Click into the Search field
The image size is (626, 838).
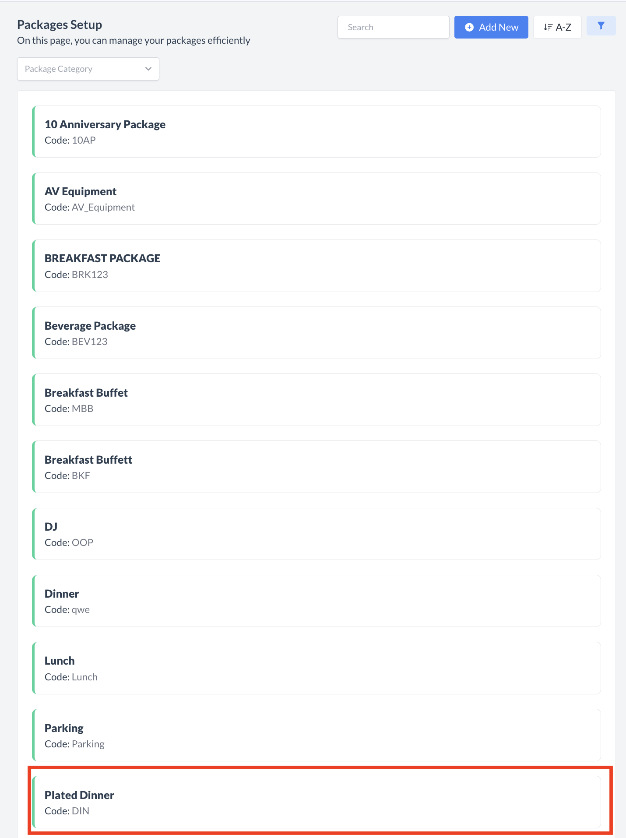[393, 27]
